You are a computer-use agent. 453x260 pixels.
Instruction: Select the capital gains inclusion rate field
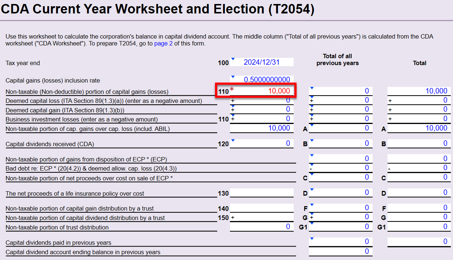[262, 79]
